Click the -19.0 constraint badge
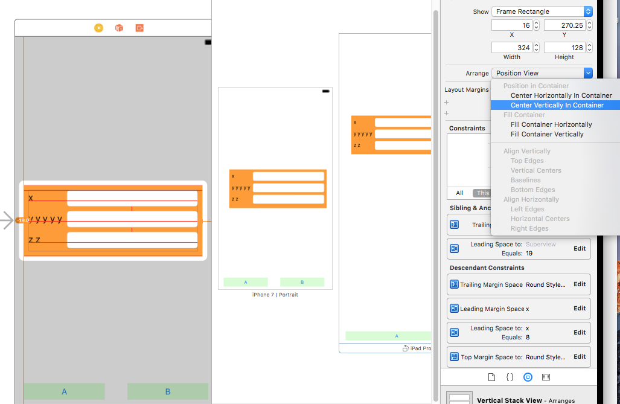This screenshot has width=620, height=404. (22, 220)
